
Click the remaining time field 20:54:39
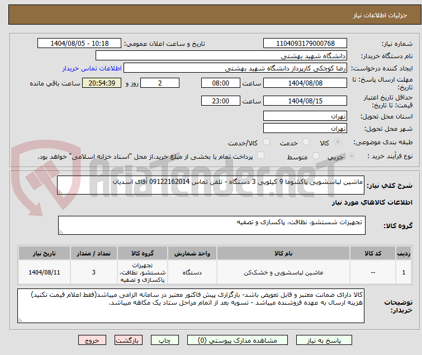click(102, 83)
